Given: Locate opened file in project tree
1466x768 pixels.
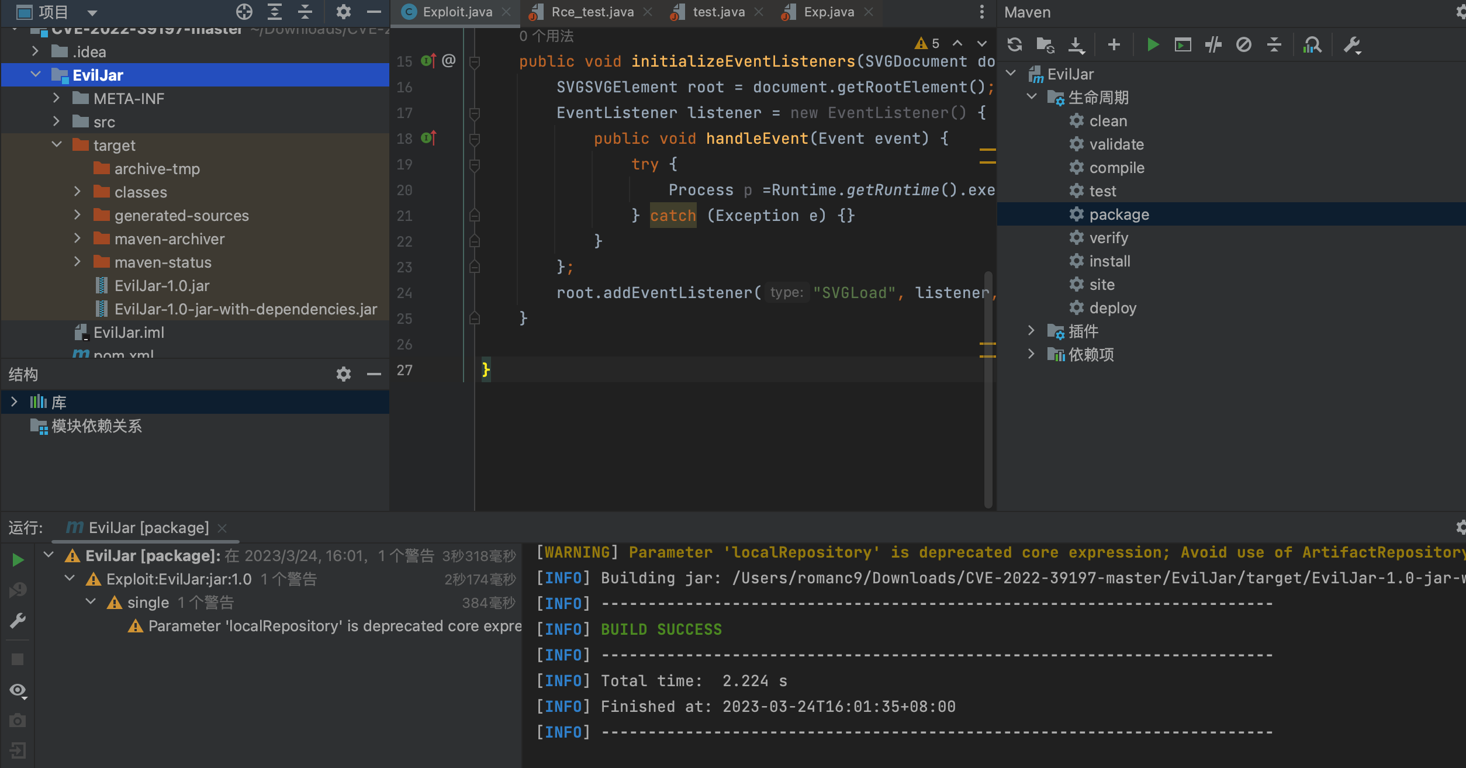Looking at the screenshot, I should coord(244,12).
